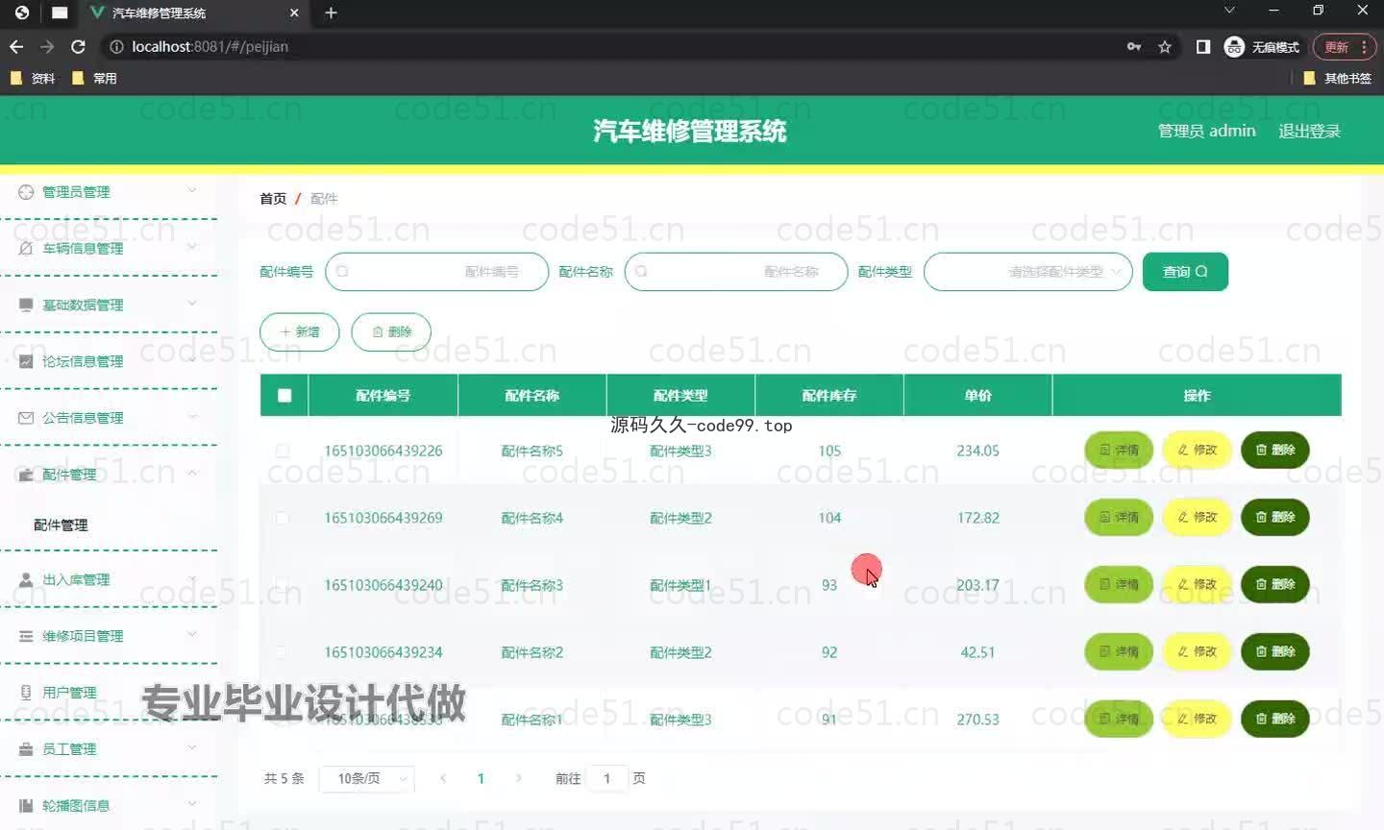Image resolution: width=1384 pixels, height=830 pixels.
Task: View 详情 for 配件名称5 row
Action: (1119, 450)
